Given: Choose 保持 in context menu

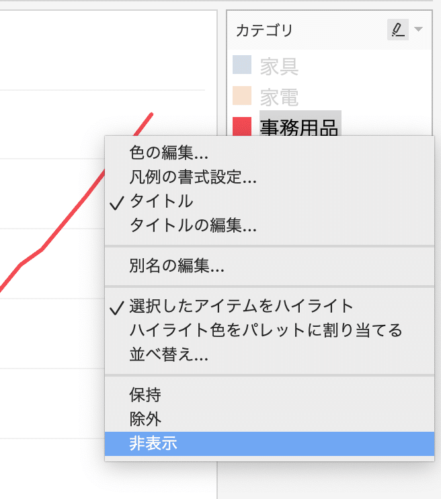Looking at the screenshot, I should [270, 395].
